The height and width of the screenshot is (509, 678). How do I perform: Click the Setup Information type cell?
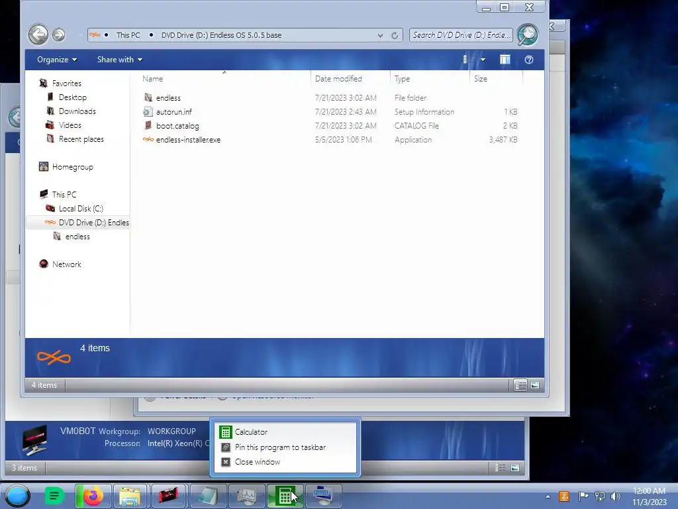pyautogui.click(x=424, y=111)
